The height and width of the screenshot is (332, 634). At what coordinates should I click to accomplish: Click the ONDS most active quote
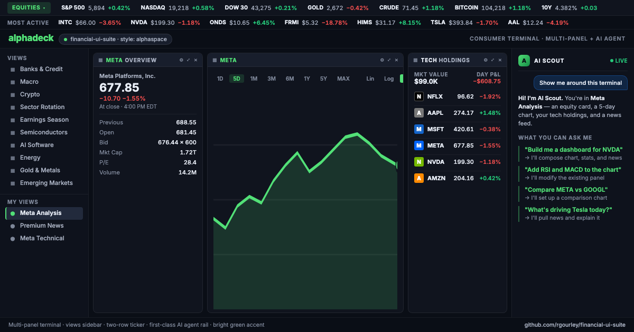click(242, 23)
